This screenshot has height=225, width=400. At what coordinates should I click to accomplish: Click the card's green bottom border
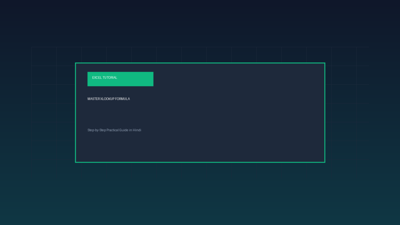pyautogui.click(x=200, y=162)
